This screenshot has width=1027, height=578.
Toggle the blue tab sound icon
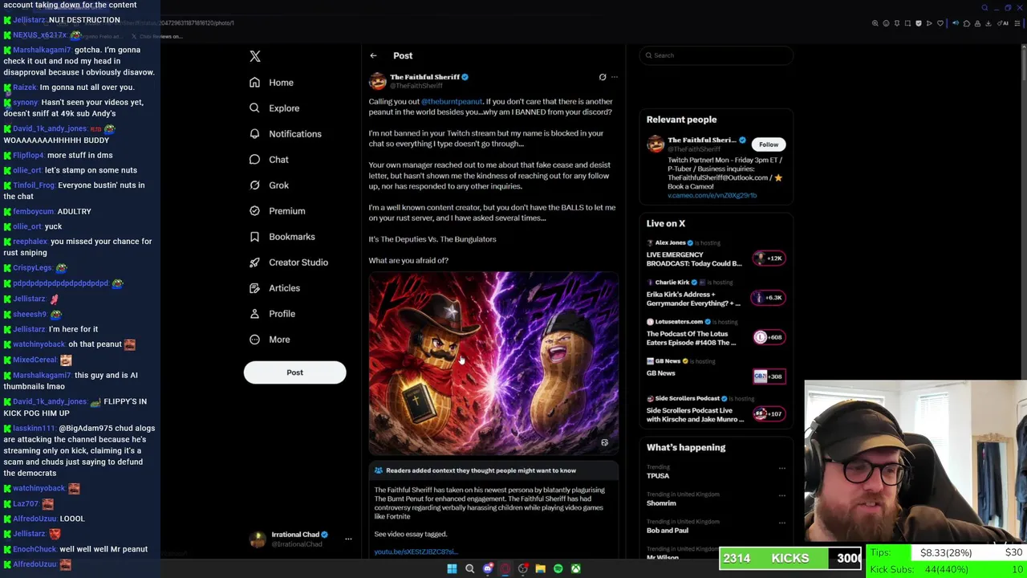coord(956,23)
